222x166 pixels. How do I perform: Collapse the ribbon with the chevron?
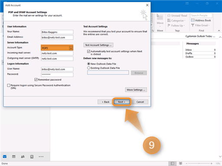219,31
